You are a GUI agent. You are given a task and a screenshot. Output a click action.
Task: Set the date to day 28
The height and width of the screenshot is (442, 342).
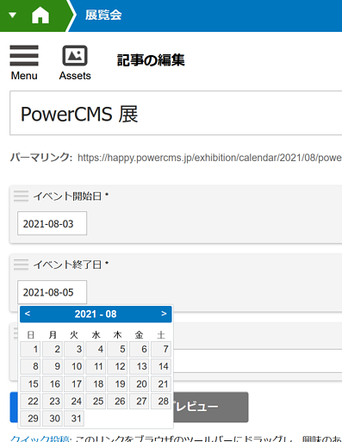pyautogui.click(x=161, y=402)
